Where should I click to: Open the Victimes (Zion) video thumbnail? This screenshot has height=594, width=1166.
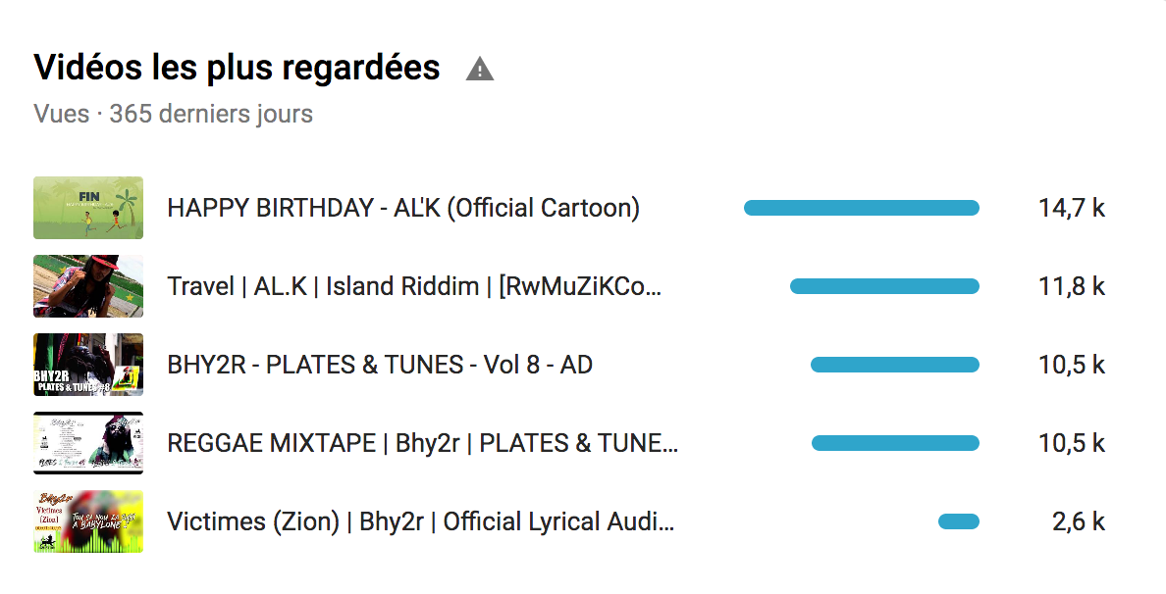click(x=88, y=521)
